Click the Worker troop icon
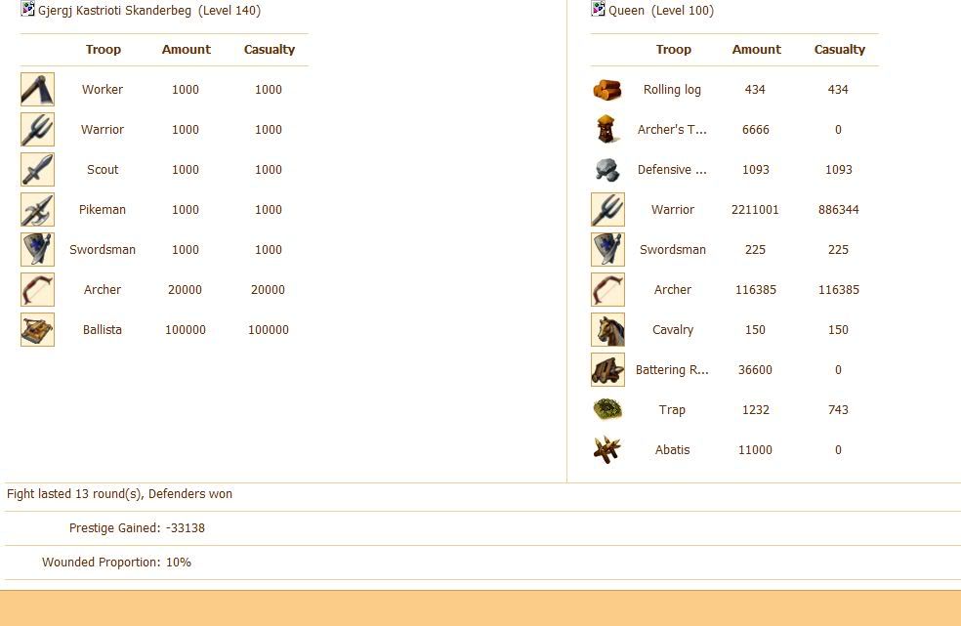Image resolution: width=961 pixels, height=626 pixels. (x=37, y=89)
